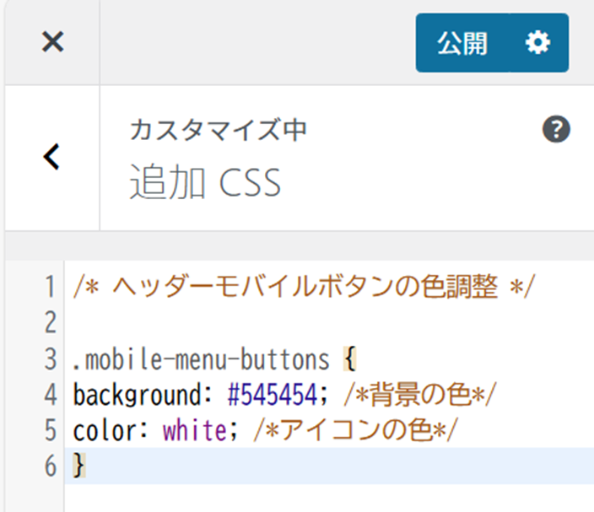Click the opening curly brace on line 3
This screenshot has width=594, height=512.
[x=348, y=359]
